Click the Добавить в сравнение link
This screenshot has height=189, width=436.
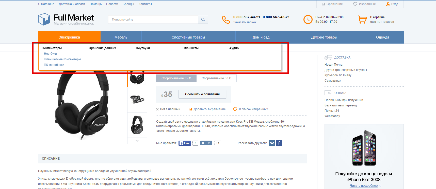(x=210, y=109)
